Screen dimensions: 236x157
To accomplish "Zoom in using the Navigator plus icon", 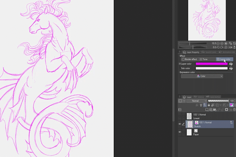I will click(222, 44).
